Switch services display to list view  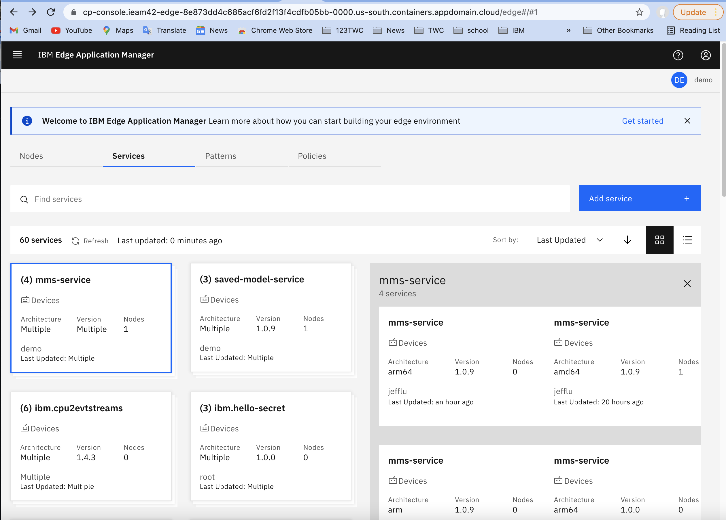point(687,240)
